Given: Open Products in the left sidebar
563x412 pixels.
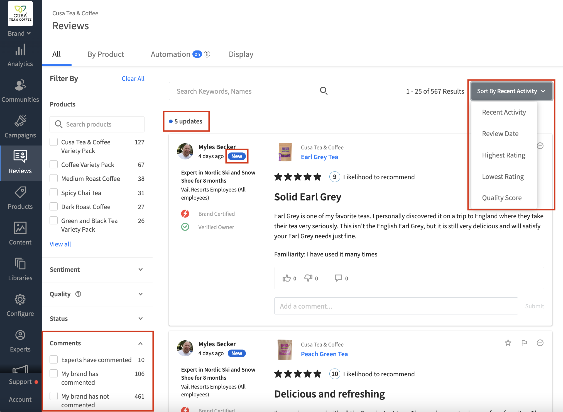Looking at the screenshot, I should point(20,198).
